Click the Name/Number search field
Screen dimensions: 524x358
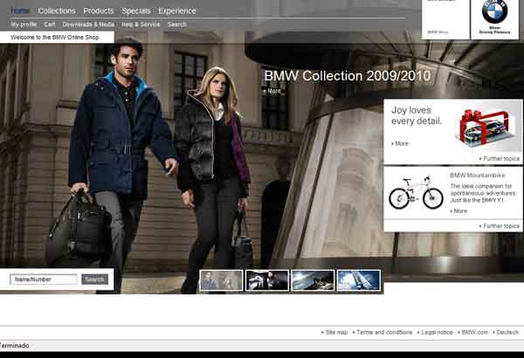(x=44, y=279)
